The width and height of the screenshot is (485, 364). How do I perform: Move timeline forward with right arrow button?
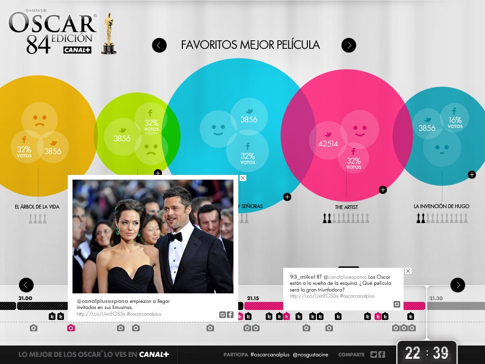(458, 285)
